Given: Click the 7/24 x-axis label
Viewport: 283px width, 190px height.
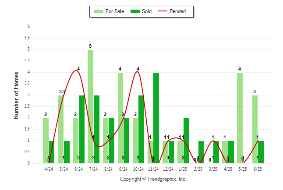Looking at the screenshot, I should (x=93, y=169).
